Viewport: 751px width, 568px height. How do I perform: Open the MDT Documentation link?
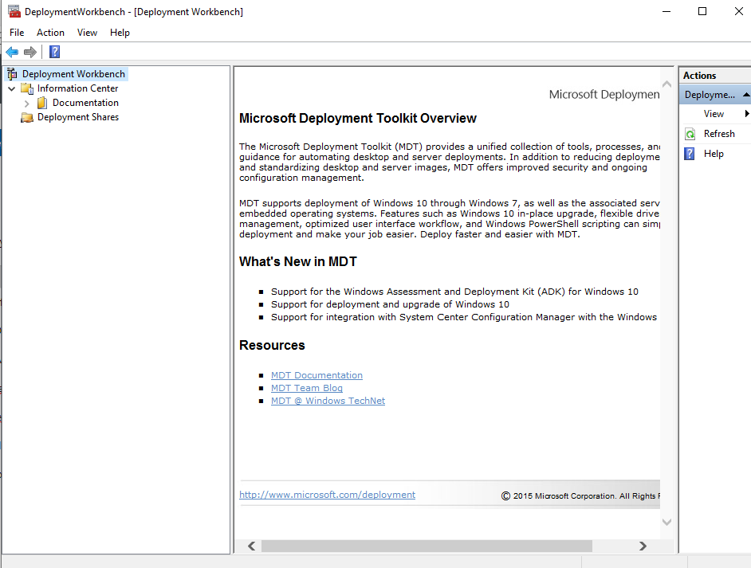tap(317, 375)
